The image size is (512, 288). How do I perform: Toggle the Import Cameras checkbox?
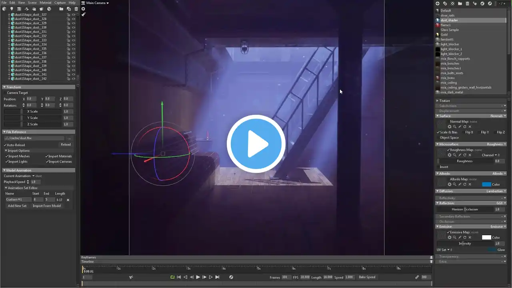(x=47, y=162)
